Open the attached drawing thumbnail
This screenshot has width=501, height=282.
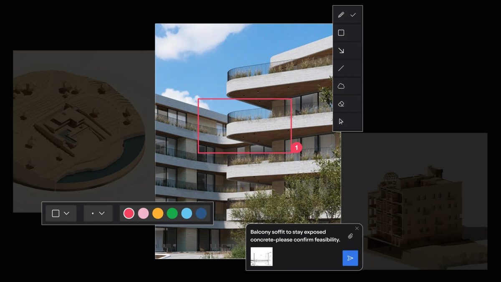[261, 257]
